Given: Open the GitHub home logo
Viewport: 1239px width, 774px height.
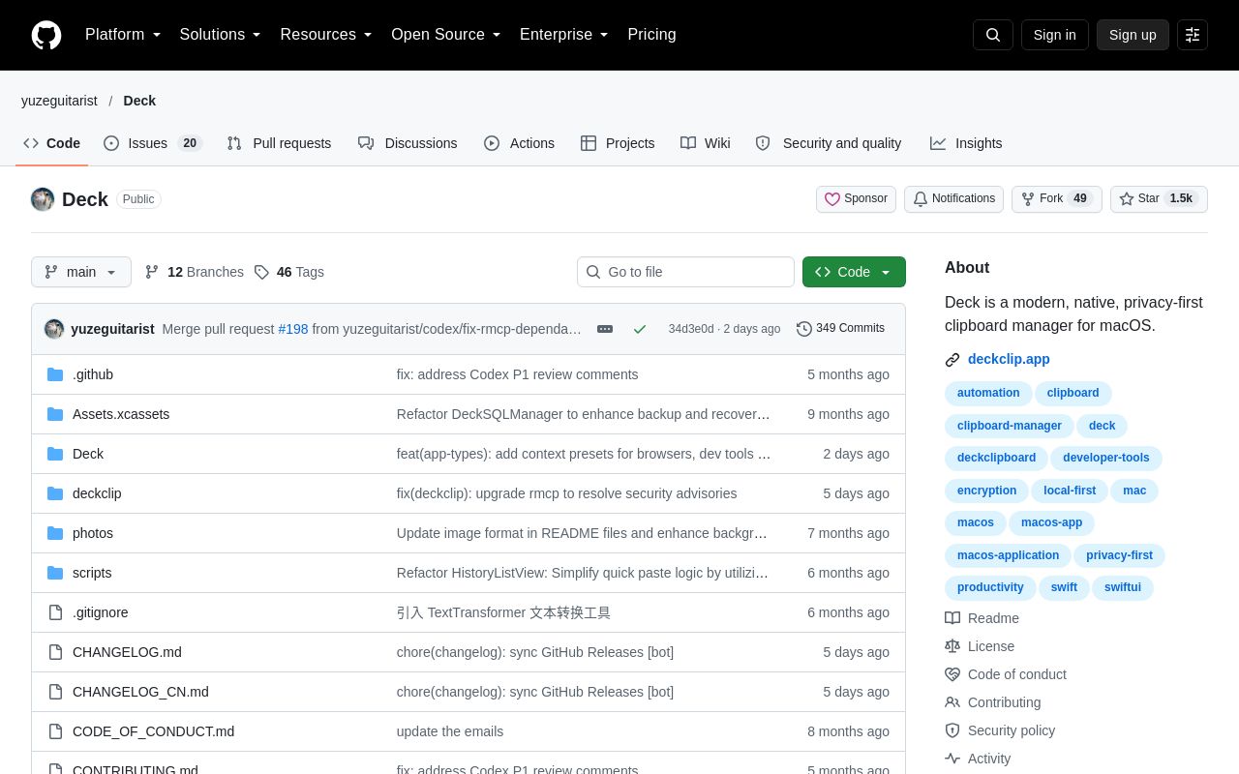Looking at the screenshot, I should click(x=46, y=35).
